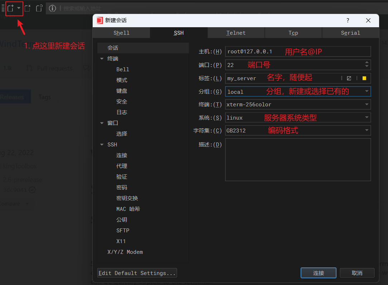Select 键盘 in the tree
This screenshot has width=388, height=285.
pos(122,91)
